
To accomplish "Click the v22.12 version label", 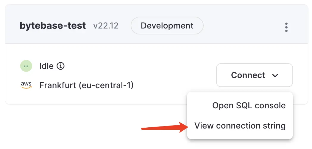I will [x=106, y=26].
